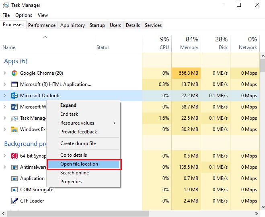Viewport: 265px width, 217px height.
Task: Click the horizontal scrollbar thumb
Action: [x=78, y=213]
